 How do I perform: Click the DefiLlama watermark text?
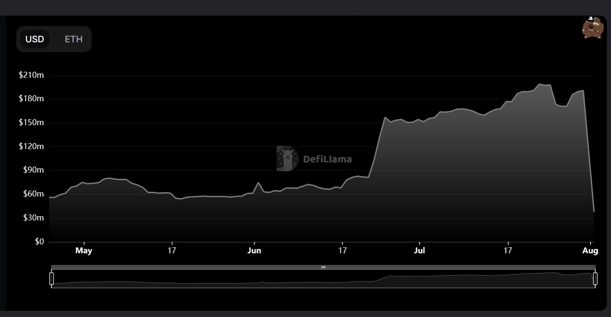328,159
